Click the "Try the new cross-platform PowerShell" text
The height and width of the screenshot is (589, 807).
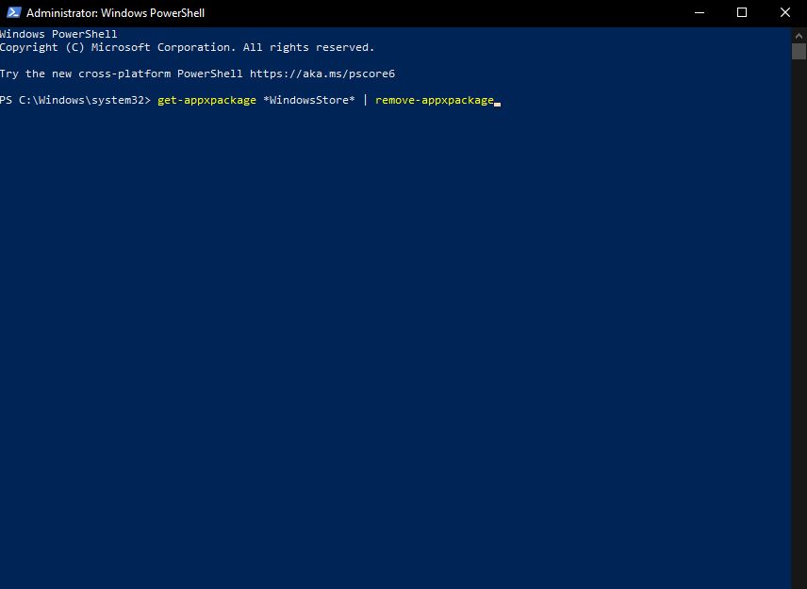click(122, 74)
